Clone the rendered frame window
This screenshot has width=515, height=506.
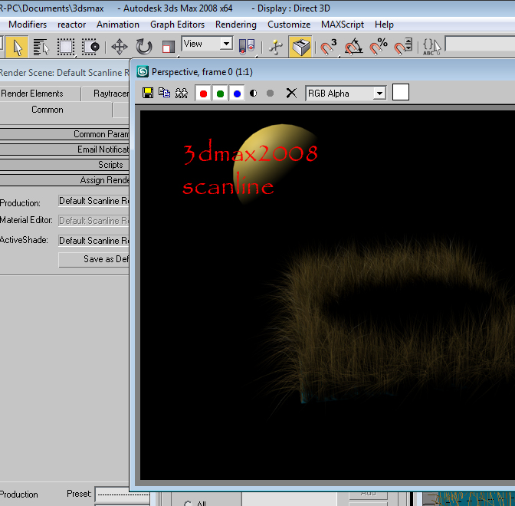pyautogui.click(x=182, y=94)
